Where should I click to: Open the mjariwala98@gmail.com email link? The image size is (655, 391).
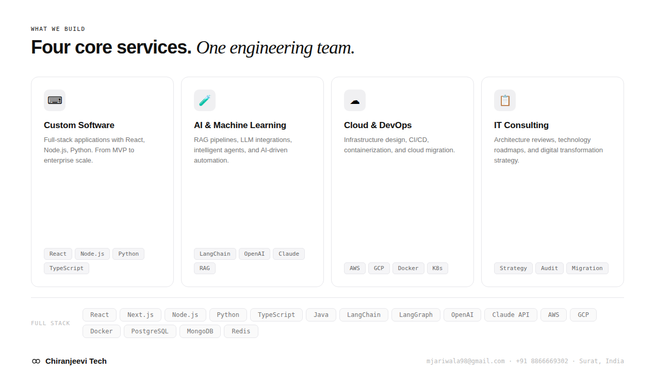coord(465,361)
